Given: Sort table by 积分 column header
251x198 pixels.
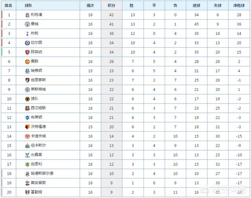Looking at the screenshot, I should [x=111, y=5].
